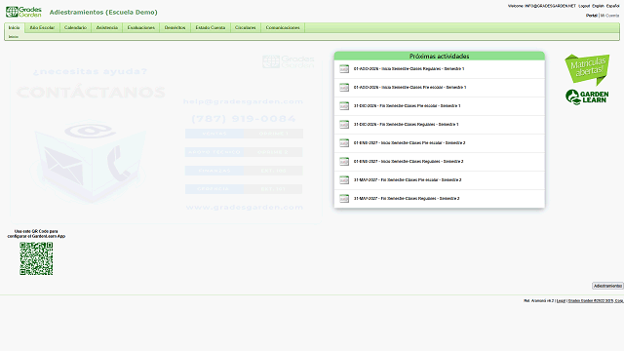Image resolution: width=624 pixels, height=351 pixels.
Task: Click the Inicio submenu item
Action: (x=14, y=37)
